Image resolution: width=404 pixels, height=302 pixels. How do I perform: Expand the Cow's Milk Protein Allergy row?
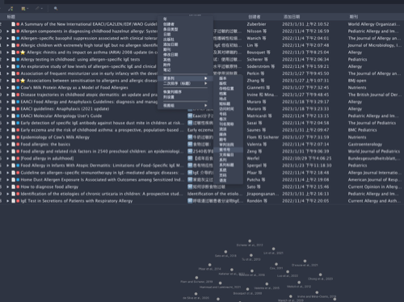[8, 88]
